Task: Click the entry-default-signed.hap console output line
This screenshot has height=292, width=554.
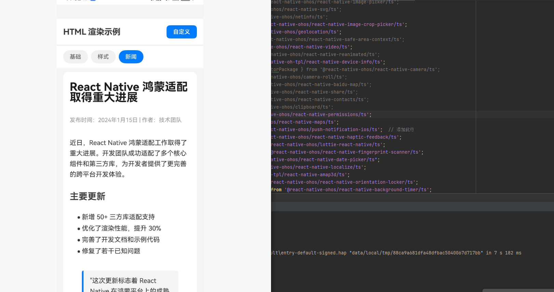Action: [396, 253]
